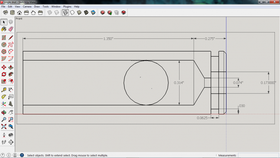Image resolution: width=280 pixels, height=158 pixels.
Task: Activate the Push/Pull tool
Action: point(10,67)
